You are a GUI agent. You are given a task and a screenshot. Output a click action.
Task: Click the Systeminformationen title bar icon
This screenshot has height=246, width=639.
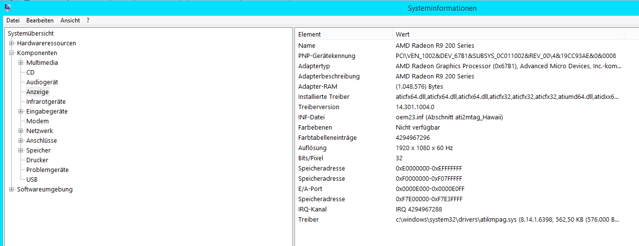[x=7, y=7]
